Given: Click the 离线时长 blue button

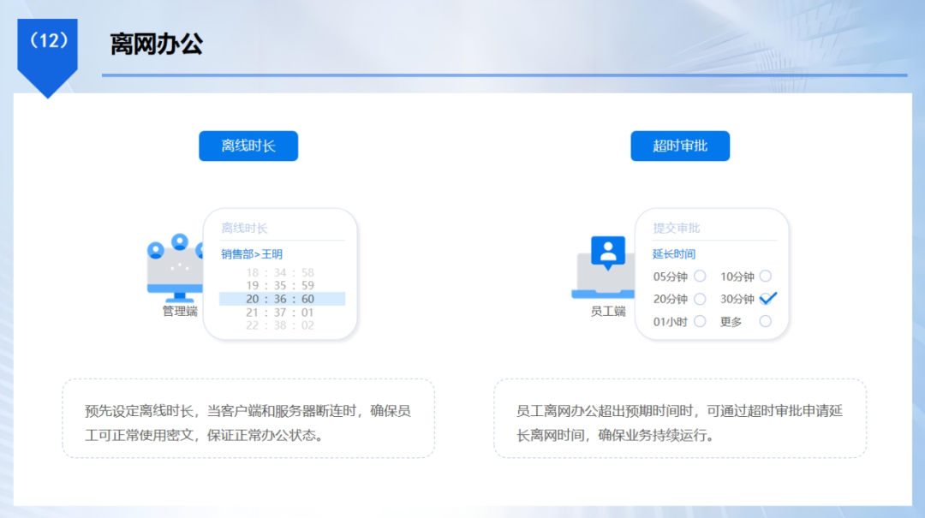Looking at the screenshot, I should [248, 146].
